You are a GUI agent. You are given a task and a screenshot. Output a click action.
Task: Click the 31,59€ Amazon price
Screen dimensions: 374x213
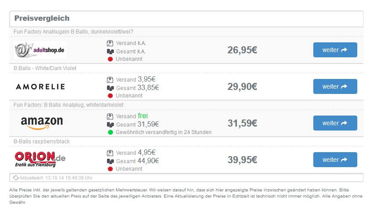(x=242, y=123)
